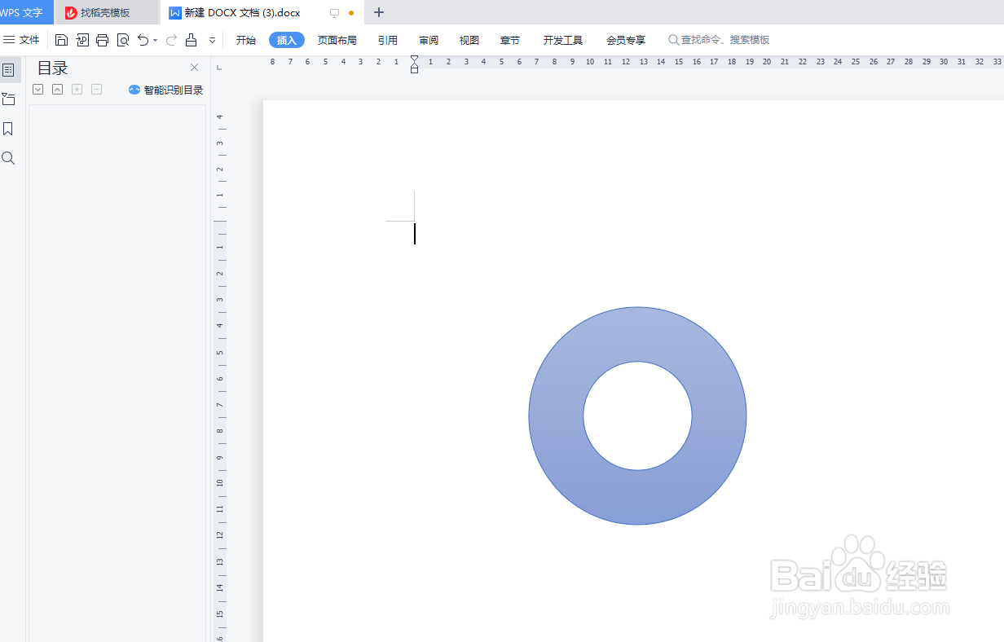
Task: Open the Undo history dropdown arrow
Action: click(156, 39)
